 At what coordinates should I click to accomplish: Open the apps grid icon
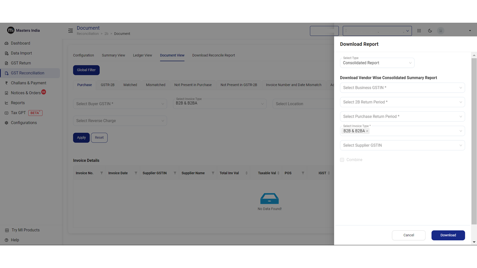tap(419, 31)
